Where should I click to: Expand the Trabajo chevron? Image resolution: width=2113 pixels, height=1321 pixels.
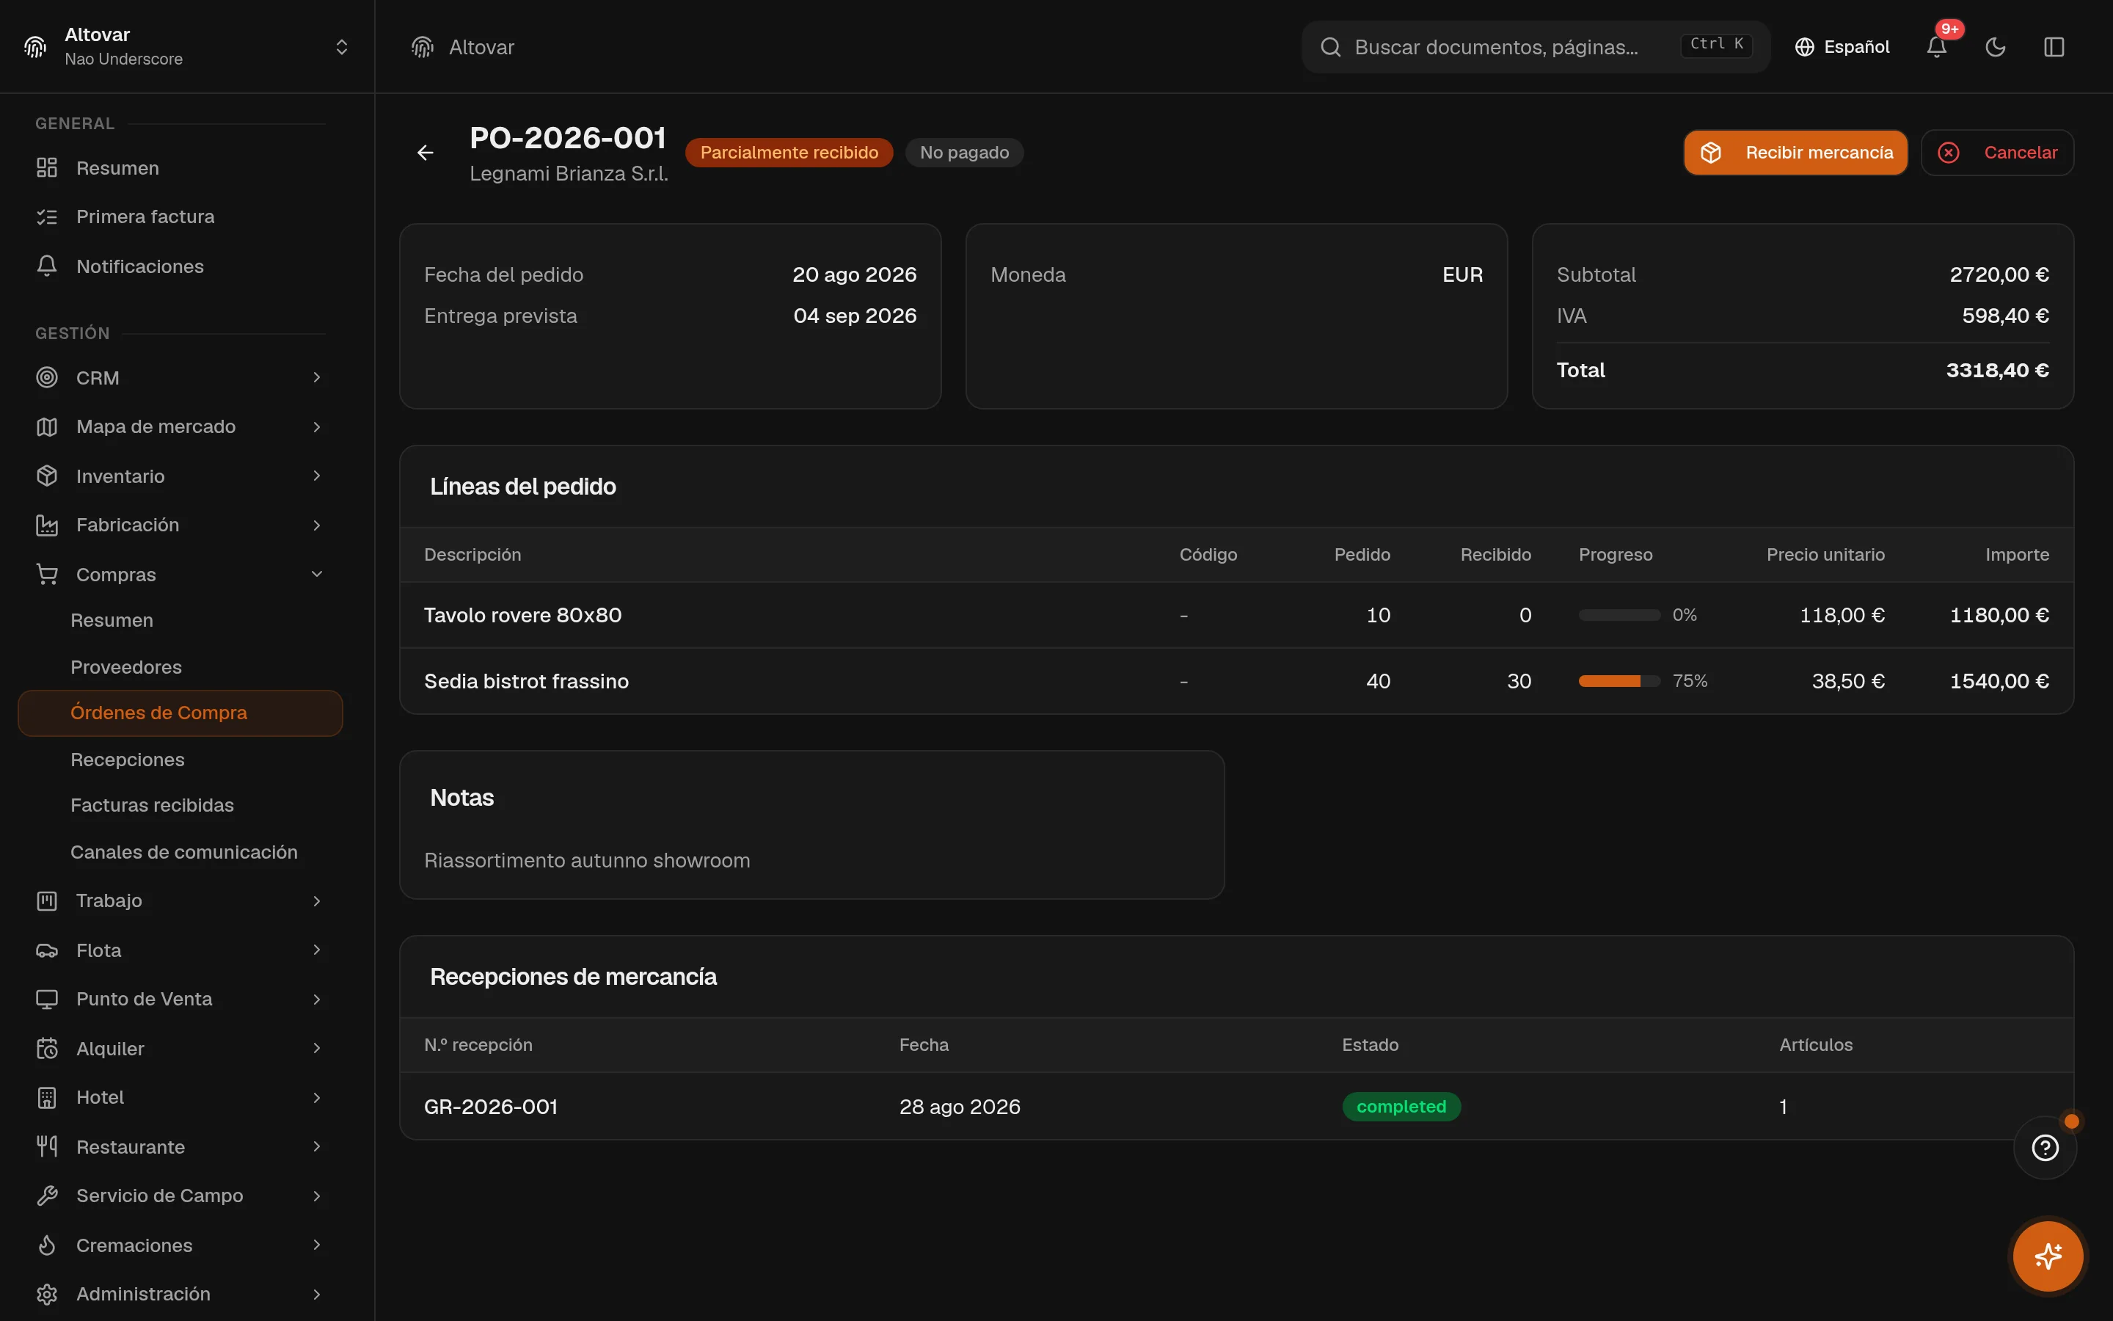317,900
